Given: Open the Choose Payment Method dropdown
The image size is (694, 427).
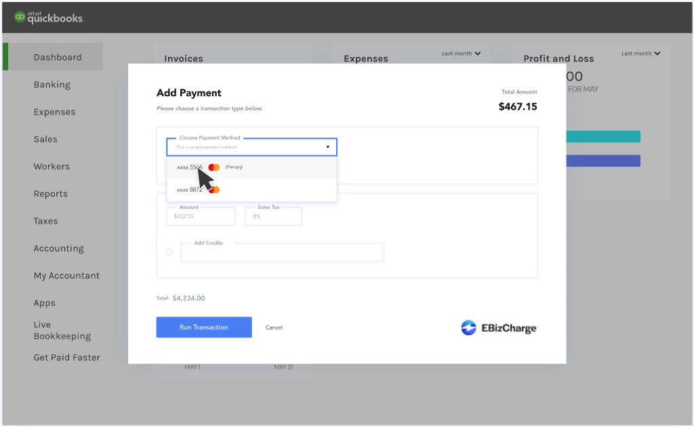Looking at the screenshot, I should tap(251, 147).
